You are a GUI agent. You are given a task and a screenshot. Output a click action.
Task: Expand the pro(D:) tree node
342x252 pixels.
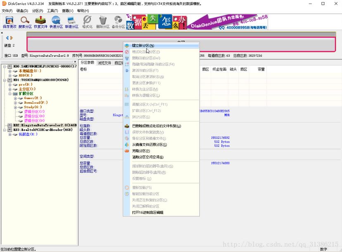coord(10,85)
